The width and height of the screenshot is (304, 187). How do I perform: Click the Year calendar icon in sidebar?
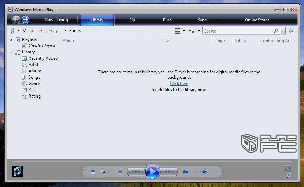pyautogui.click(x=24, y=90)
